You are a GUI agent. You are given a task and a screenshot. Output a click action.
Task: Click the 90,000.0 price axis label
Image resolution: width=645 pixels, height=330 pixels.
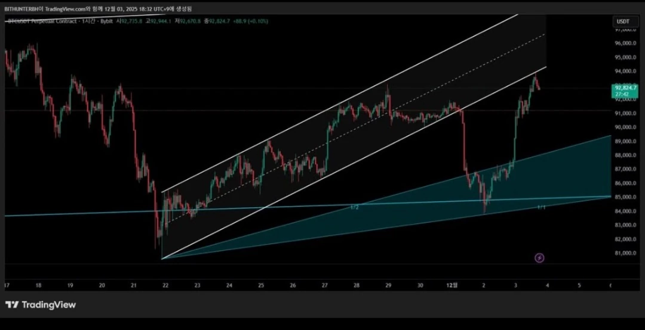[x=625, y=127]
